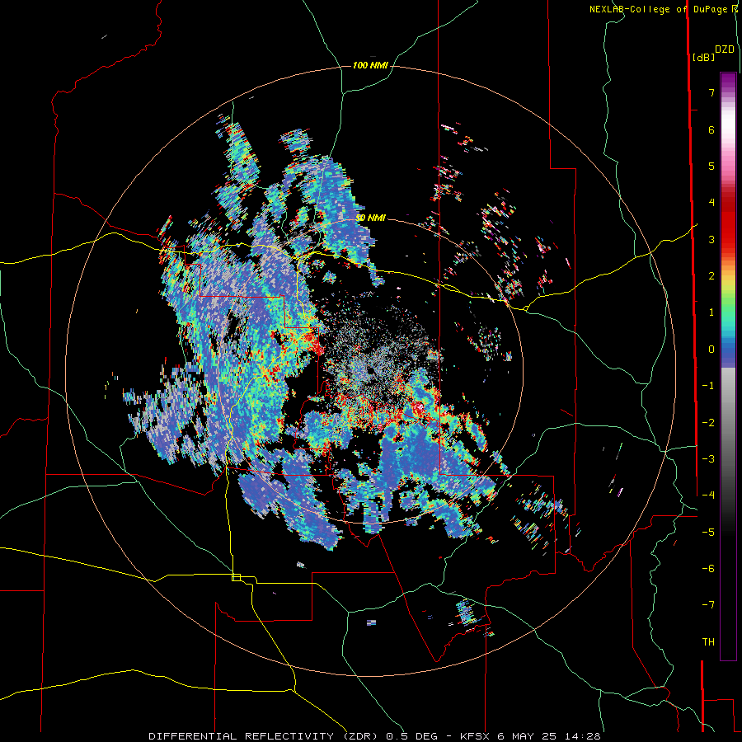Click the 0 value on the scale

(x=711, y=350)
